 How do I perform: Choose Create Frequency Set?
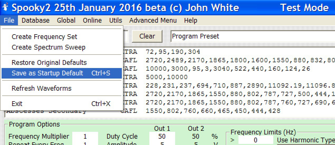[62, 37]
